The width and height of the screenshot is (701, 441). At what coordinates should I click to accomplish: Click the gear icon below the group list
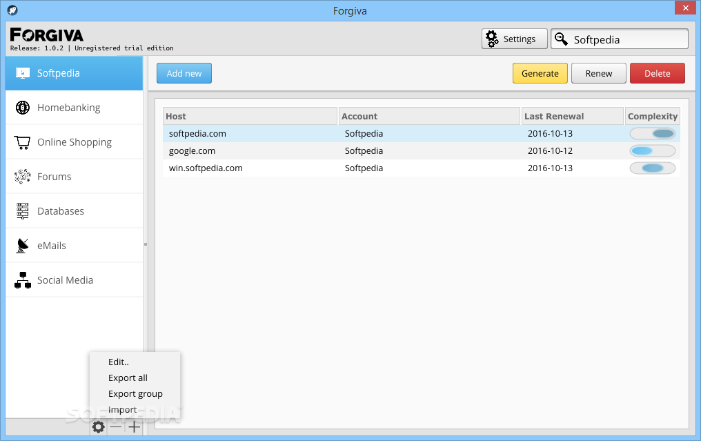pyautogui.click(x=99, y=427)
